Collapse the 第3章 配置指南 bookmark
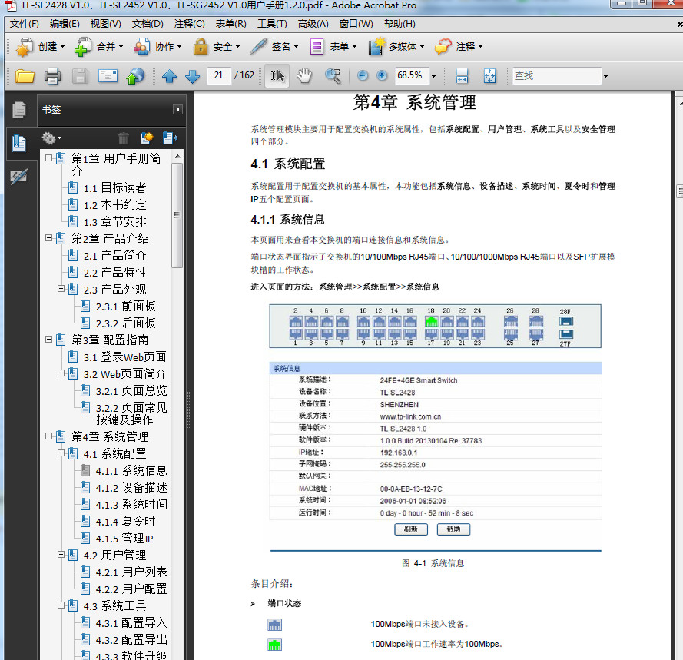Screen dimensions: 683x660 (x=49, y=340)
